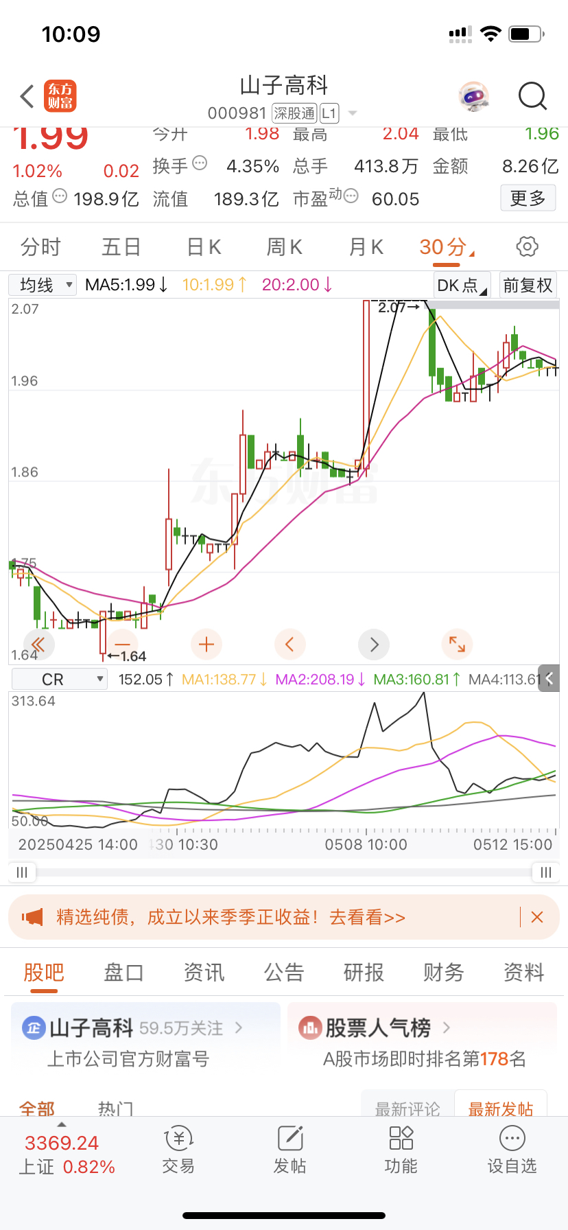Tap the 深股通 badge
This screenshot has width=568, height=1230.
pyautogui.click(x=294, y=113)
